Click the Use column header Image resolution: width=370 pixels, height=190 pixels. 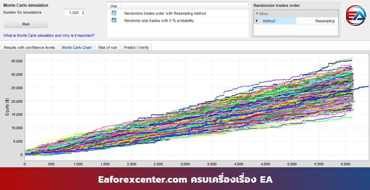tap(114, 6)
